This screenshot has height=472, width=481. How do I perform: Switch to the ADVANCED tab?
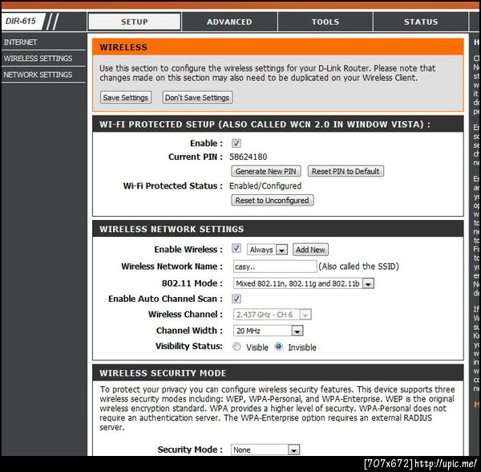click(x=229, y=22)
